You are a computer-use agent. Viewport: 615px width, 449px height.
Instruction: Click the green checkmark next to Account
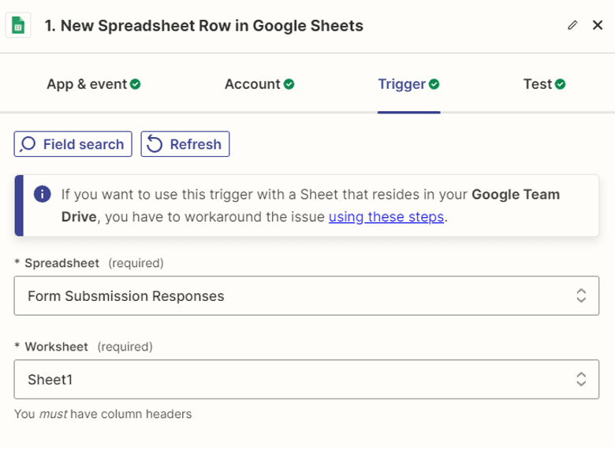tap(289, 83)
